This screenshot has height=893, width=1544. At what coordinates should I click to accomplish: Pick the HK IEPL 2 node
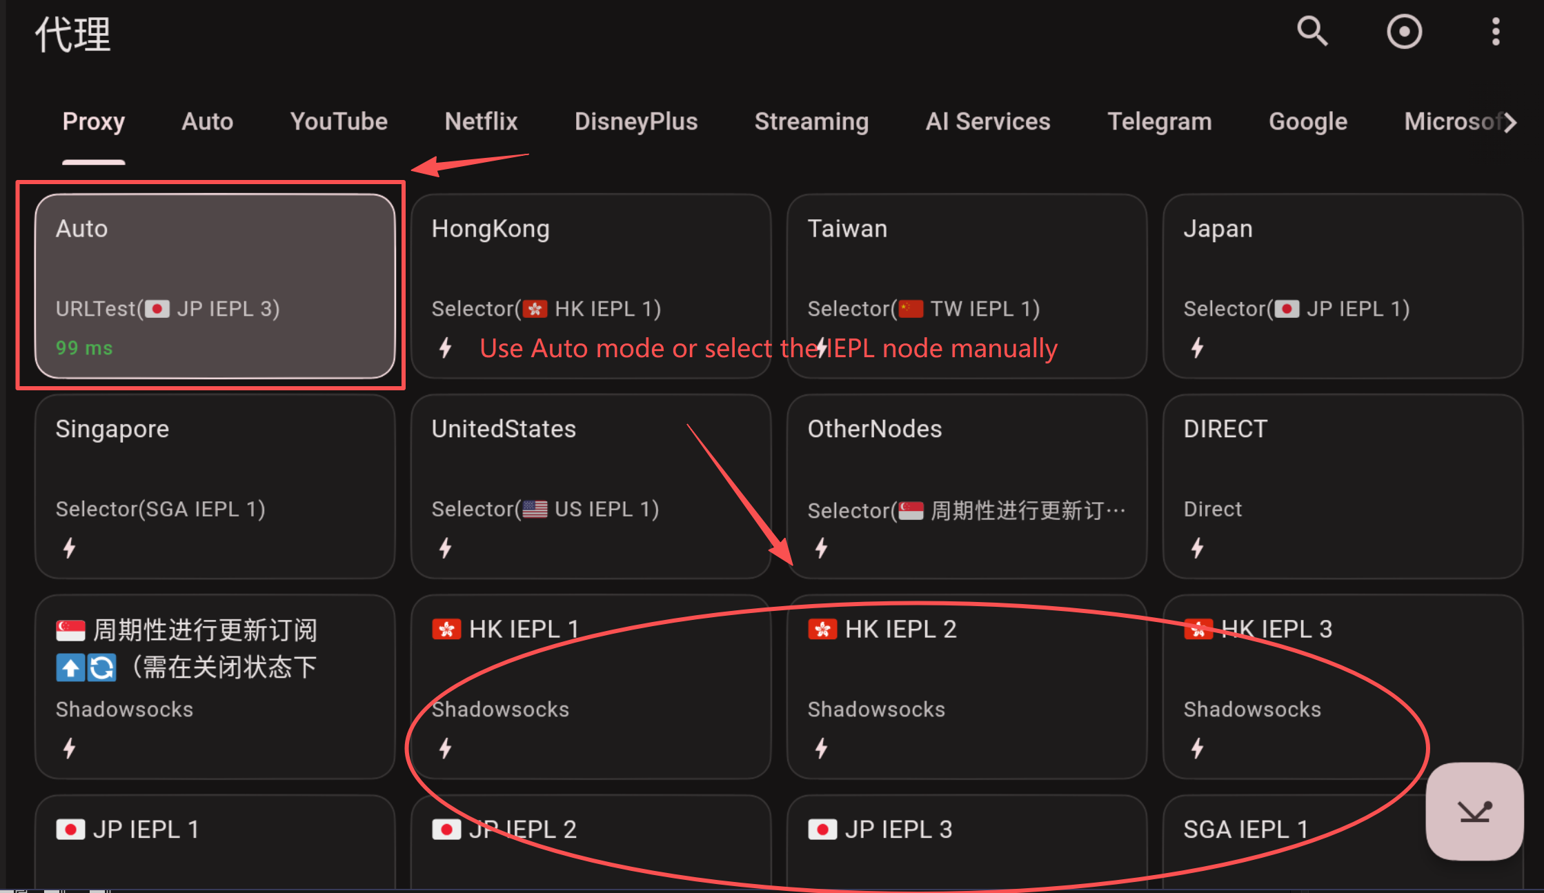(x=967, y=687)
